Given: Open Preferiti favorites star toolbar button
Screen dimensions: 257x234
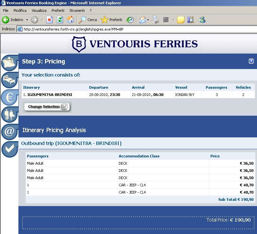Looking at the screenshot, I should coord(111,20).
